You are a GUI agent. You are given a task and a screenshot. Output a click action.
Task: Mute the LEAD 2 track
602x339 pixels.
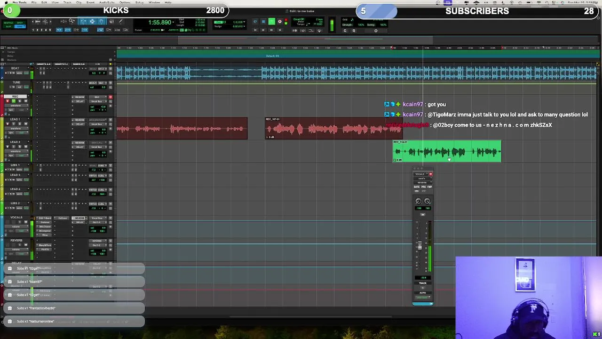26,146
